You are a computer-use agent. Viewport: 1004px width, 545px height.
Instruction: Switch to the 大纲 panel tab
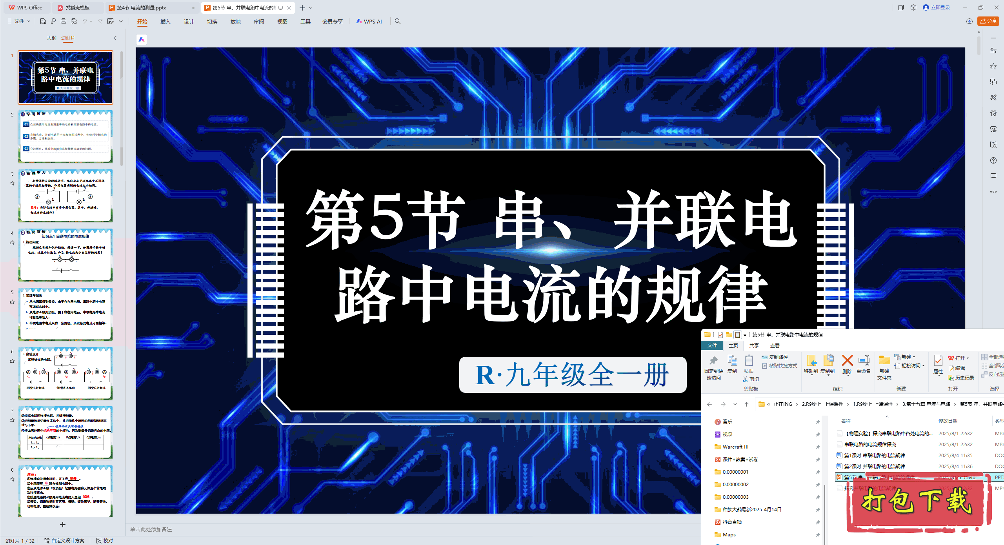(51, 38)
